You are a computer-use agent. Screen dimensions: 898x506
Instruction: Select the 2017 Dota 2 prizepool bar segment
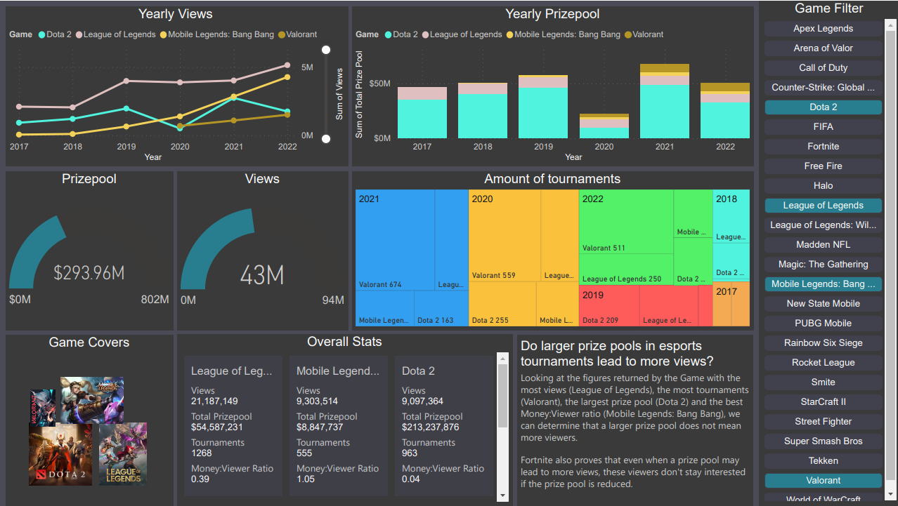pyautogui.click(x=422, y=119)
